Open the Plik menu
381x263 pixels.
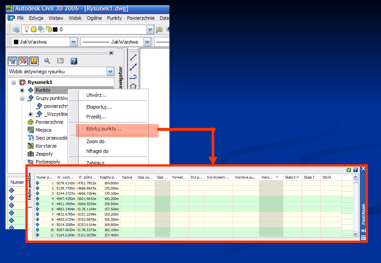pyautogui.click(x=21, y=18)
